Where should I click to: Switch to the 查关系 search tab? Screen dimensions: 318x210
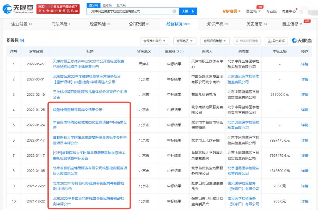pyautogui.click(x=121, y=5)
